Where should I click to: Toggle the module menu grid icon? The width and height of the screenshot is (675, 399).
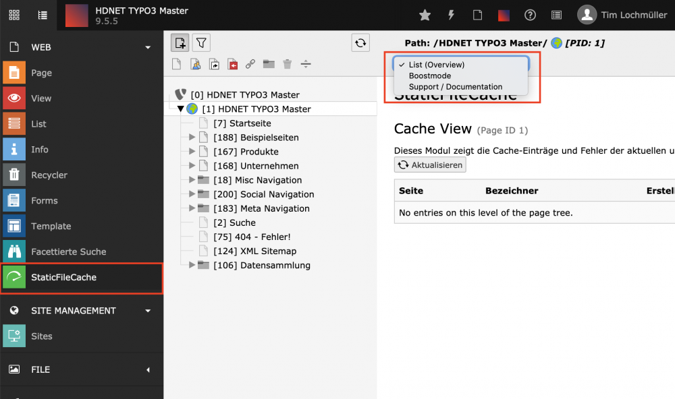coord(14,15)
